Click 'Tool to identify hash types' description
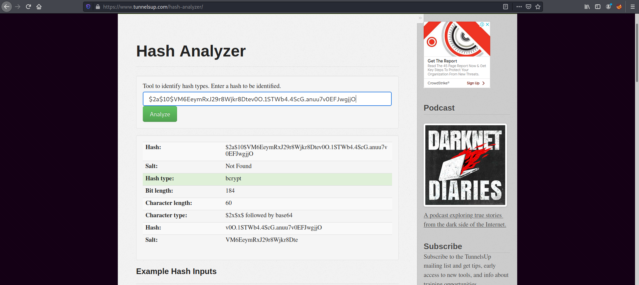 pos(212,86)
